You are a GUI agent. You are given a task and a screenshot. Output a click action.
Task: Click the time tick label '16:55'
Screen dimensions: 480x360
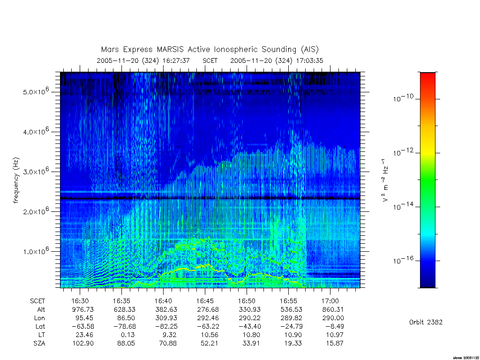point(288,301)
